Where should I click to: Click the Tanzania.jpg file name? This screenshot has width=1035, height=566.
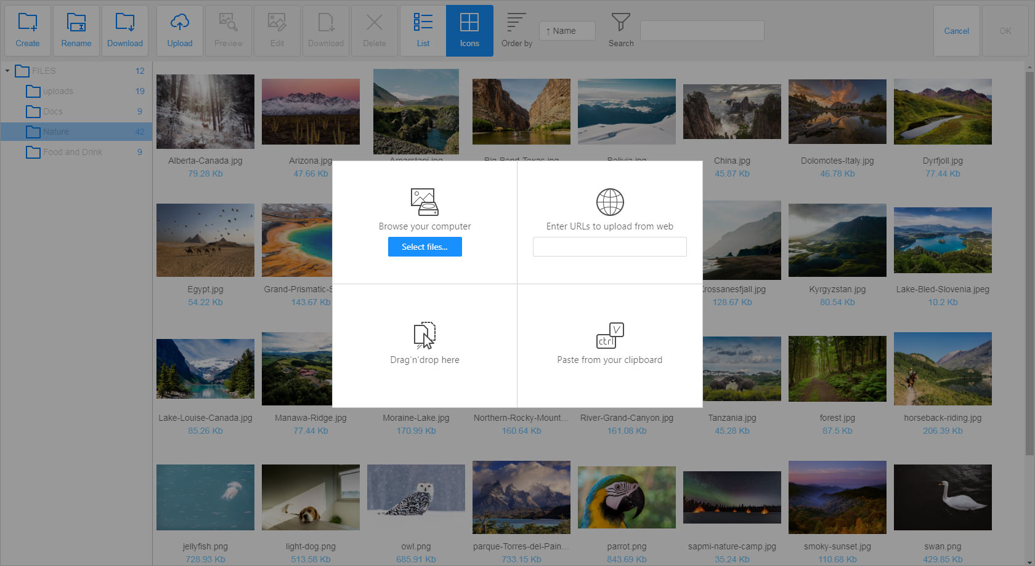732,418
